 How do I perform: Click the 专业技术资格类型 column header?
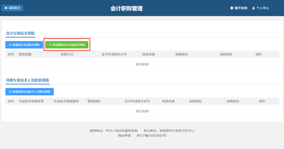(31, 101)
